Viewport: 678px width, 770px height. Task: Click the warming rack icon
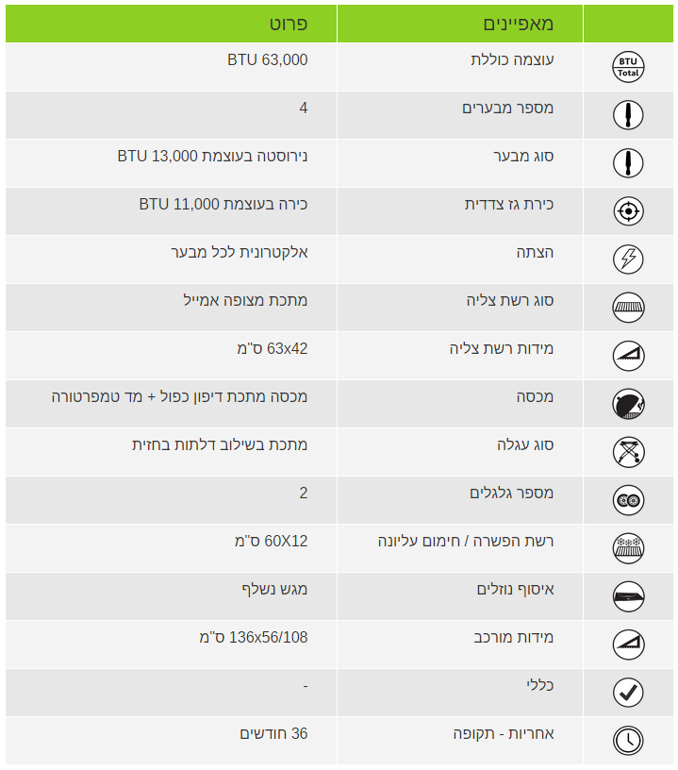628,548
